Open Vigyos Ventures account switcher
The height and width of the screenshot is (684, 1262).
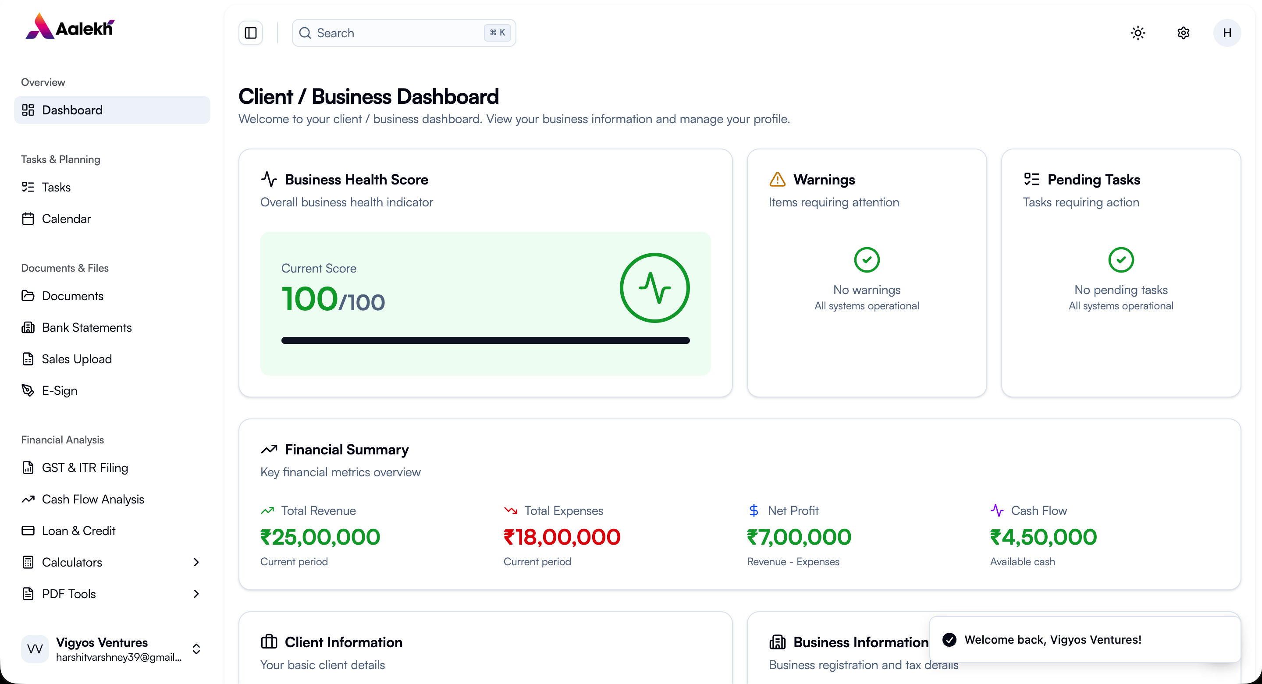112,649
